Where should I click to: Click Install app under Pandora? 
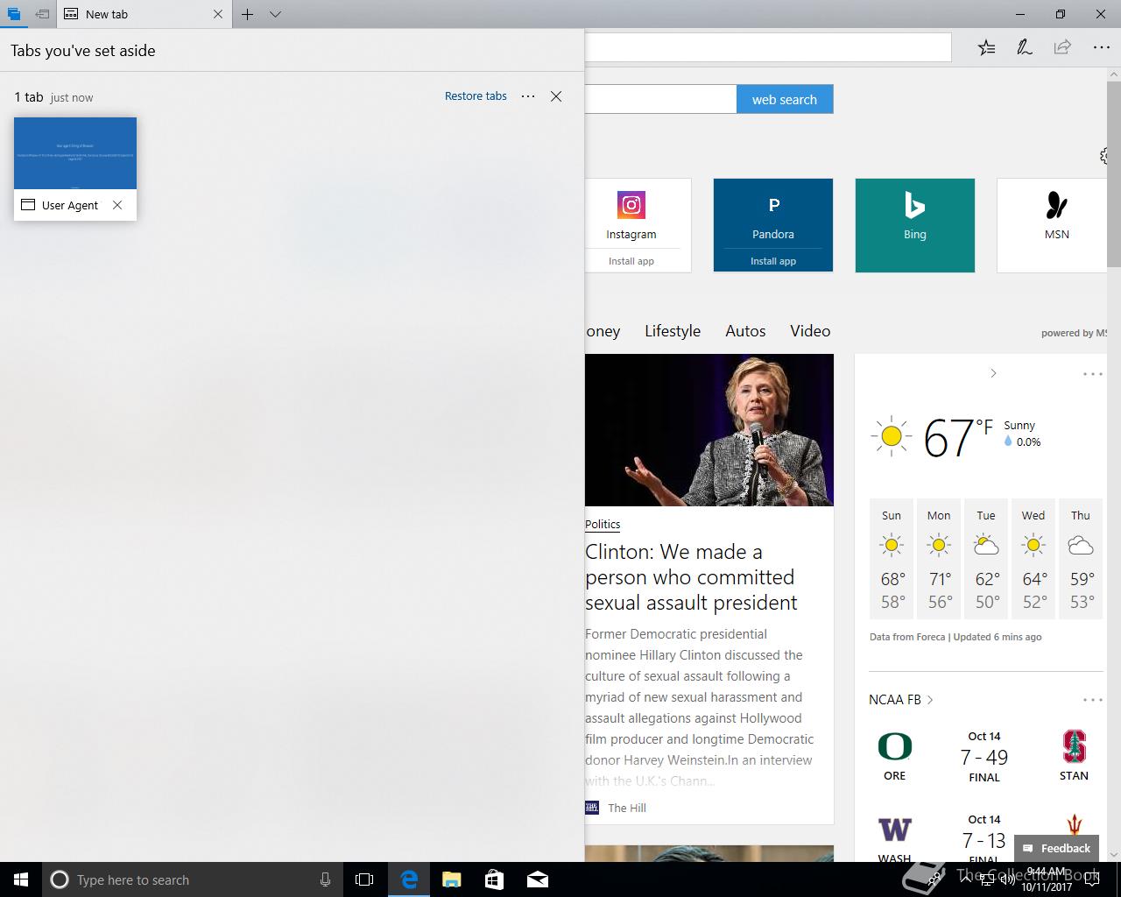[773, 261]
